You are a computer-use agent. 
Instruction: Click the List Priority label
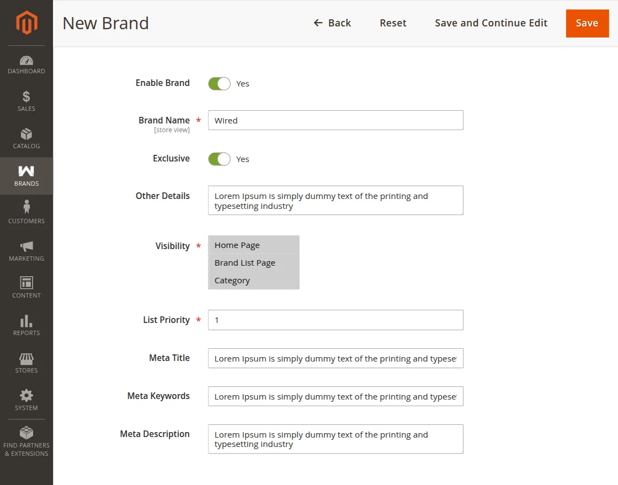[x=166, y=320]
